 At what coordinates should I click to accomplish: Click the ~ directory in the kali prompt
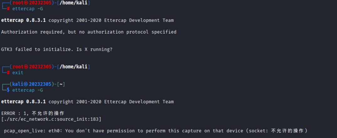tap(61, 84)
